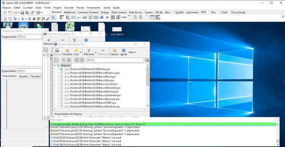Screen dimensions: 285x147
Task: Select the green Compilar projeto success message
Action: [163, 124]
